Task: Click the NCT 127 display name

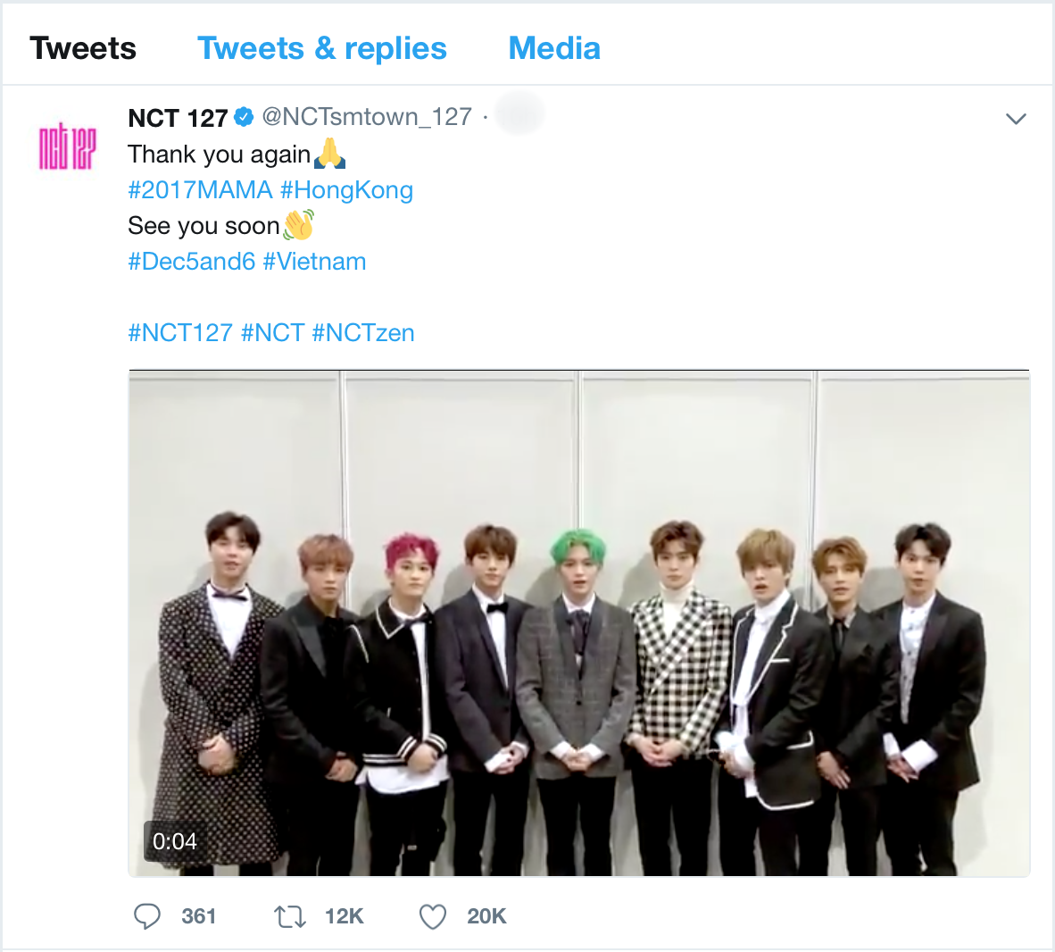Action: click(x=178, y=118)
